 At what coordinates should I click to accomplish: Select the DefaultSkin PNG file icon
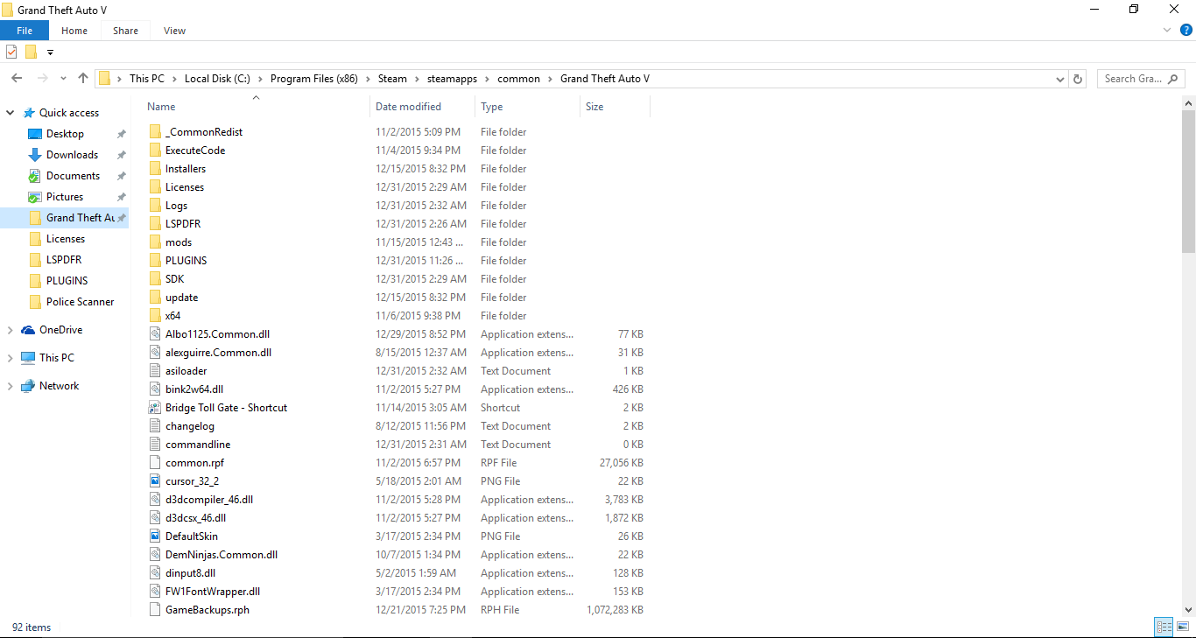pos(155,536)
